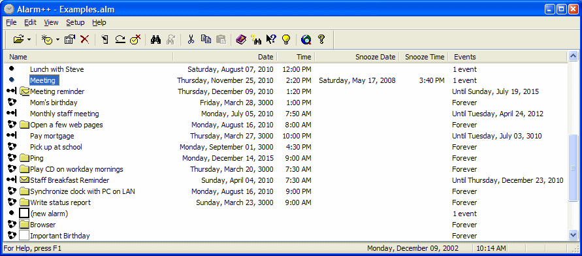Sort list by the Events column header

pyautogui.click(x=508, y=57)
